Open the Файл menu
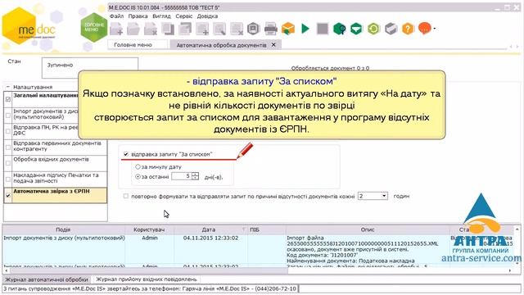The image size is (524, 295). (116, 16)
